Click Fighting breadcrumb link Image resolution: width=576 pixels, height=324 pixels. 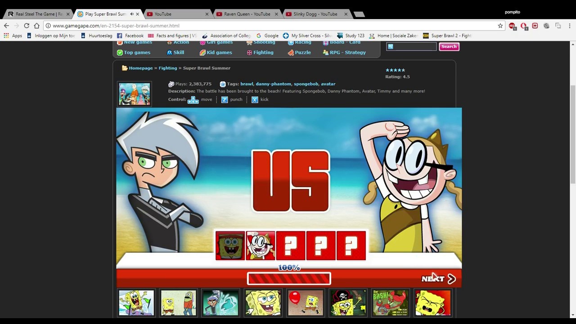pos(168,68)
